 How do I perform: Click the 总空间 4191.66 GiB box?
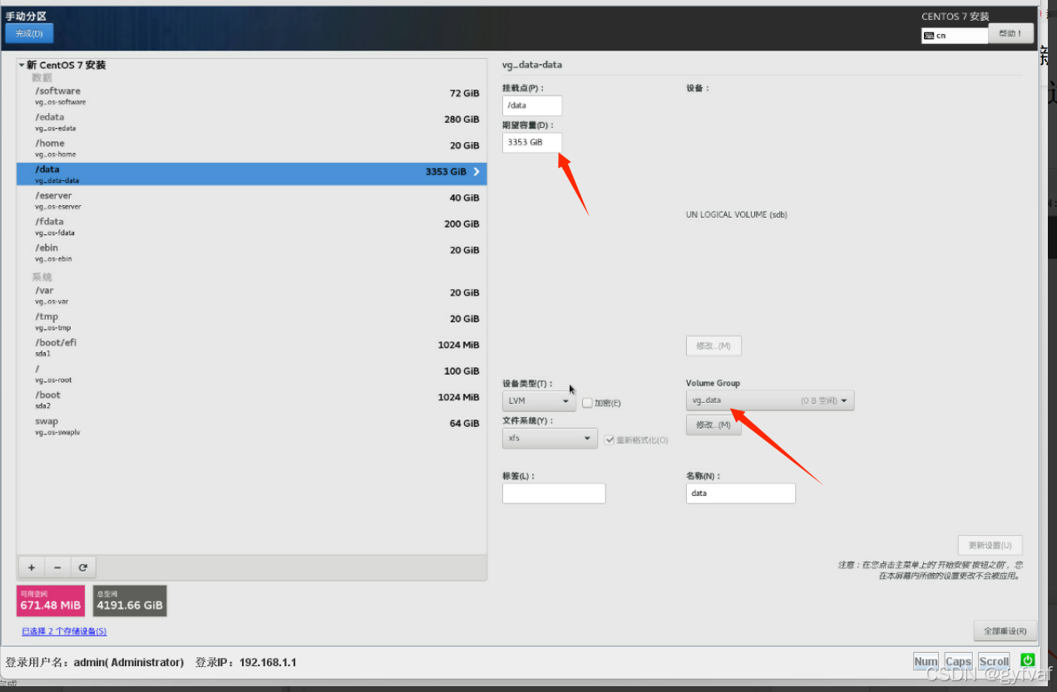click(130, 601)
